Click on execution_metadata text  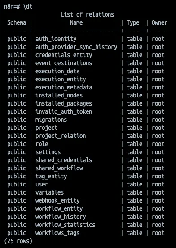64,87
